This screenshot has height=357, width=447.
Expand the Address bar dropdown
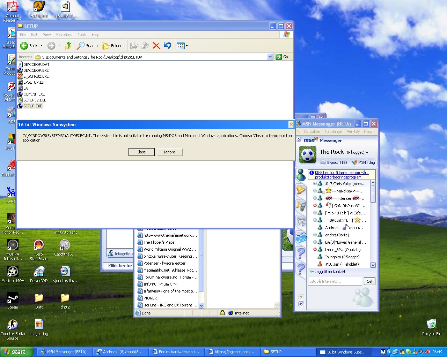(270, 57)
